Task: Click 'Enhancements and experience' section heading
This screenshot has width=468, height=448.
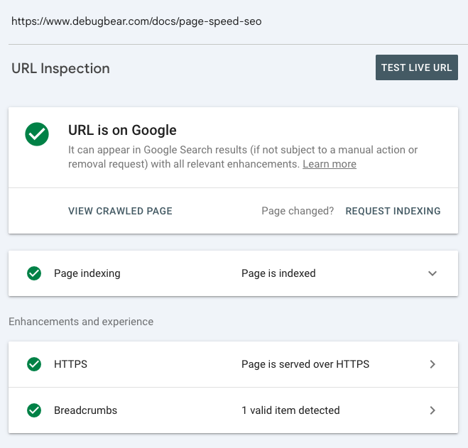Action: [81, 322]
